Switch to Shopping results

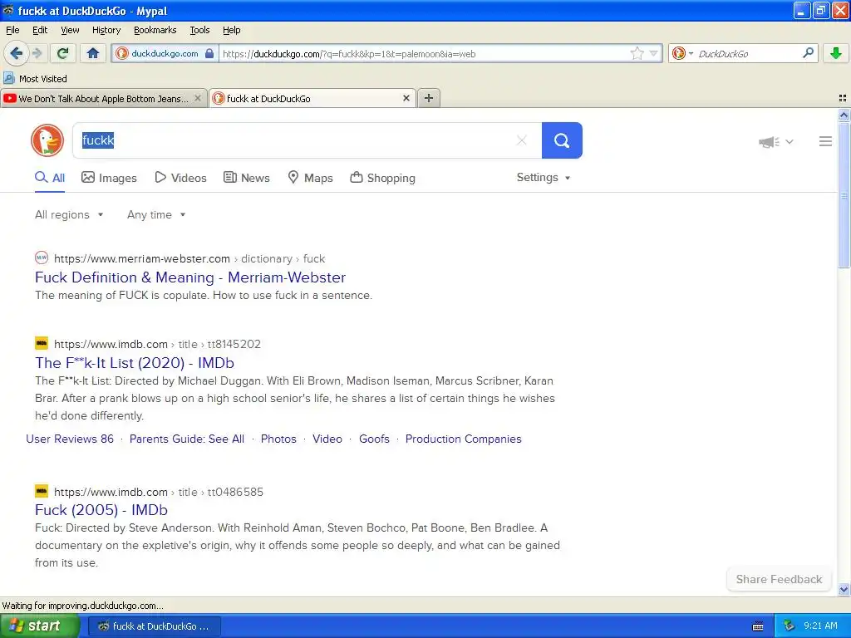pyautogui.click(x=383, y=178)
